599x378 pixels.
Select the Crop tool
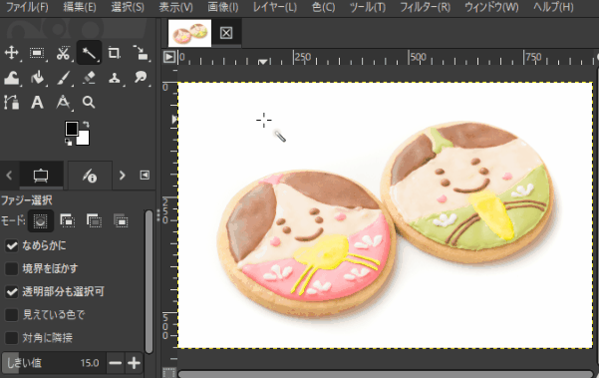pyautogui.click(x=114, y=53)
